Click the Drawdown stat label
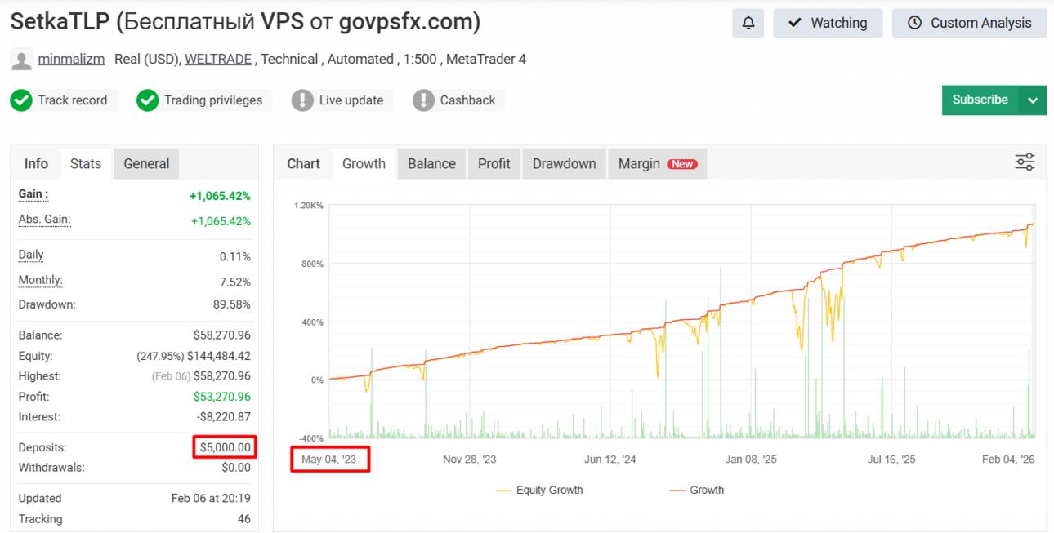 [x=47, y=304]
